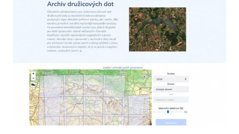Click the Zadání vyhledávacích parametrů label
The width and height of the screenshot is (239, 134).
(123, 68)
